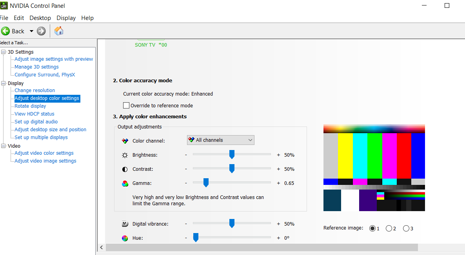Enable Override to reference mode checkbox

click(126, 105)
